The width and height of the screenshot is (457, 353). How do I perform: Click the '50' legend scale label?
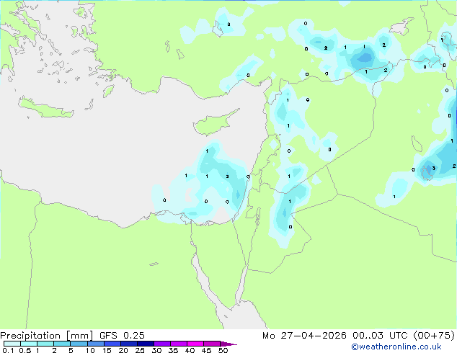point(223,350)
